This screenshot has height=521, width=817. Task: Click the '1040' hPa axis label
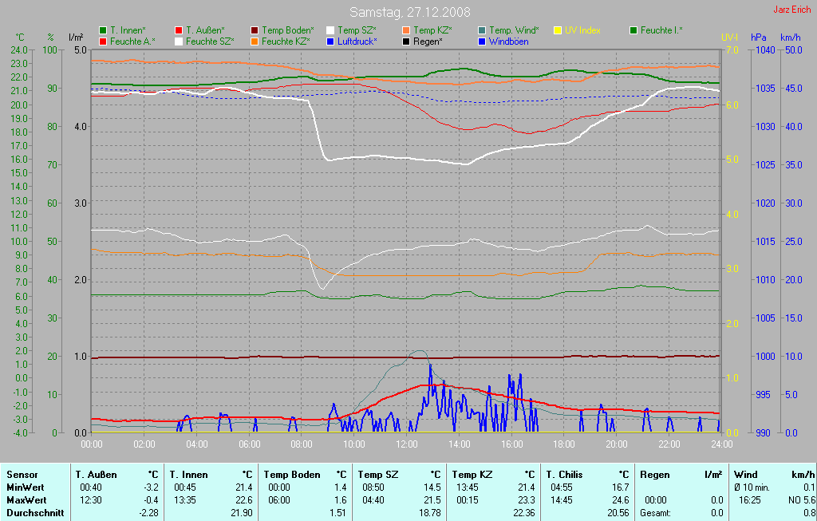[x=765, y=50]
